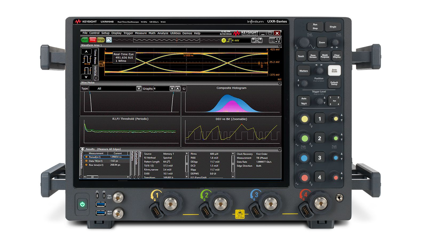The height and width of the screenshot is (240, 427).
Task: Open the Type dropdown in Jitter/Noise
Action: 139,89
